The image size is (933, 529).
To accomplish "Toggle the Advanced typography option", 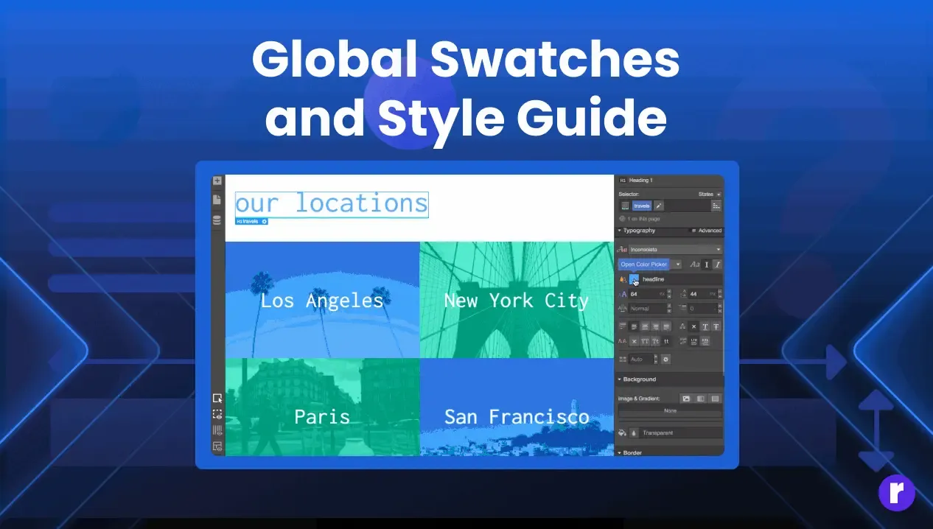I will click(x=706, y=231).
